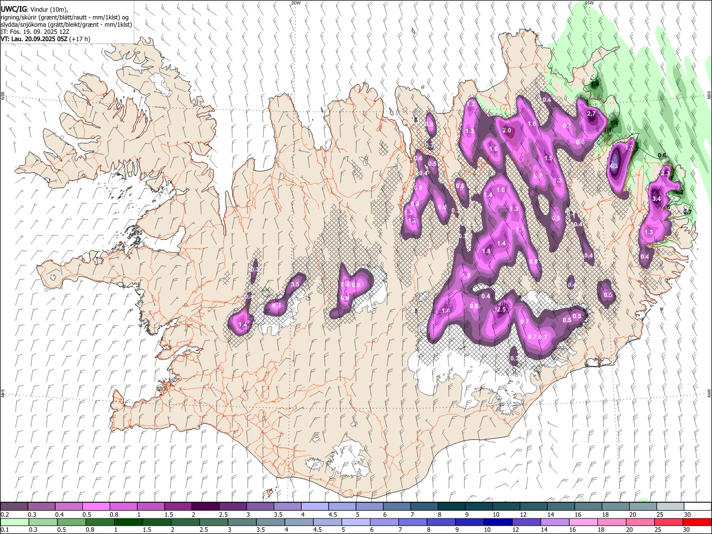Pick the pale green first swatch in the lower scale

pyautogui.click(x=14, y=522)
